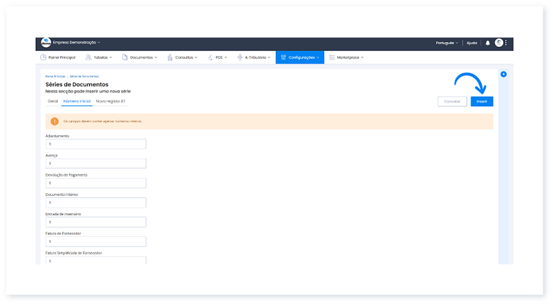The width and height of the screenshot is (553, 305).
Task: Open the Configurações menu
Action: [x=300, y=57]
